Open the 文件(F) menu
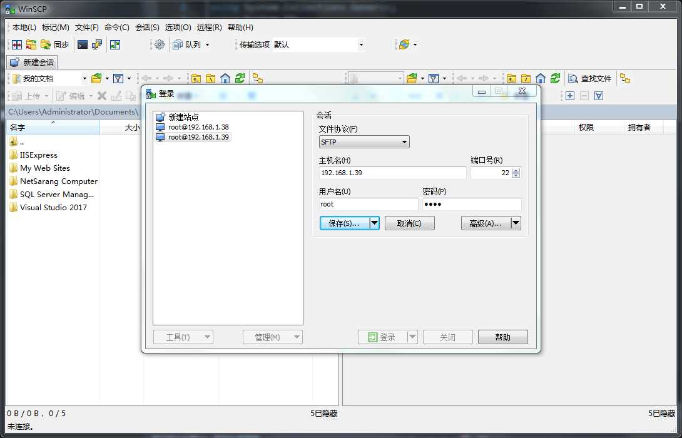Screen dimensions: 682x438 click(86, 27)
